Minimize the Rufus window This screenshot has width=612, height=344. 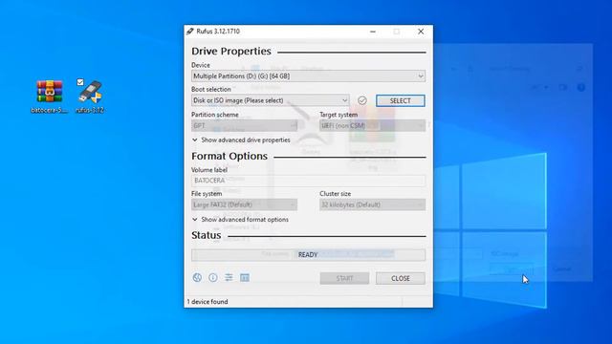coord(373,32)
